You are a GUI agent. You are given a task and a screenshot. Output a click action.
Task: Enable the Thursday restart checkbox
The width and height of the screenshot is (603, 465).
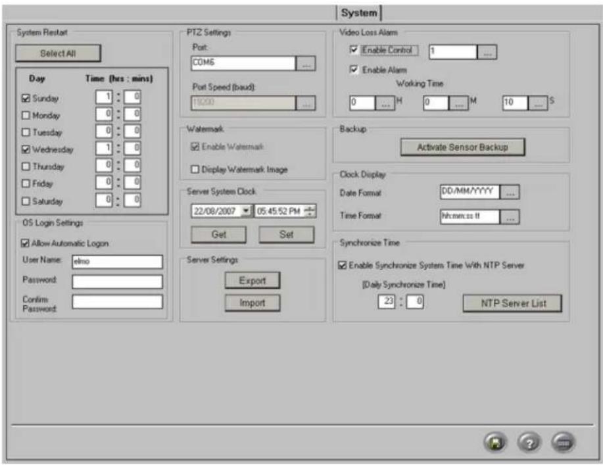pos(26,166)
